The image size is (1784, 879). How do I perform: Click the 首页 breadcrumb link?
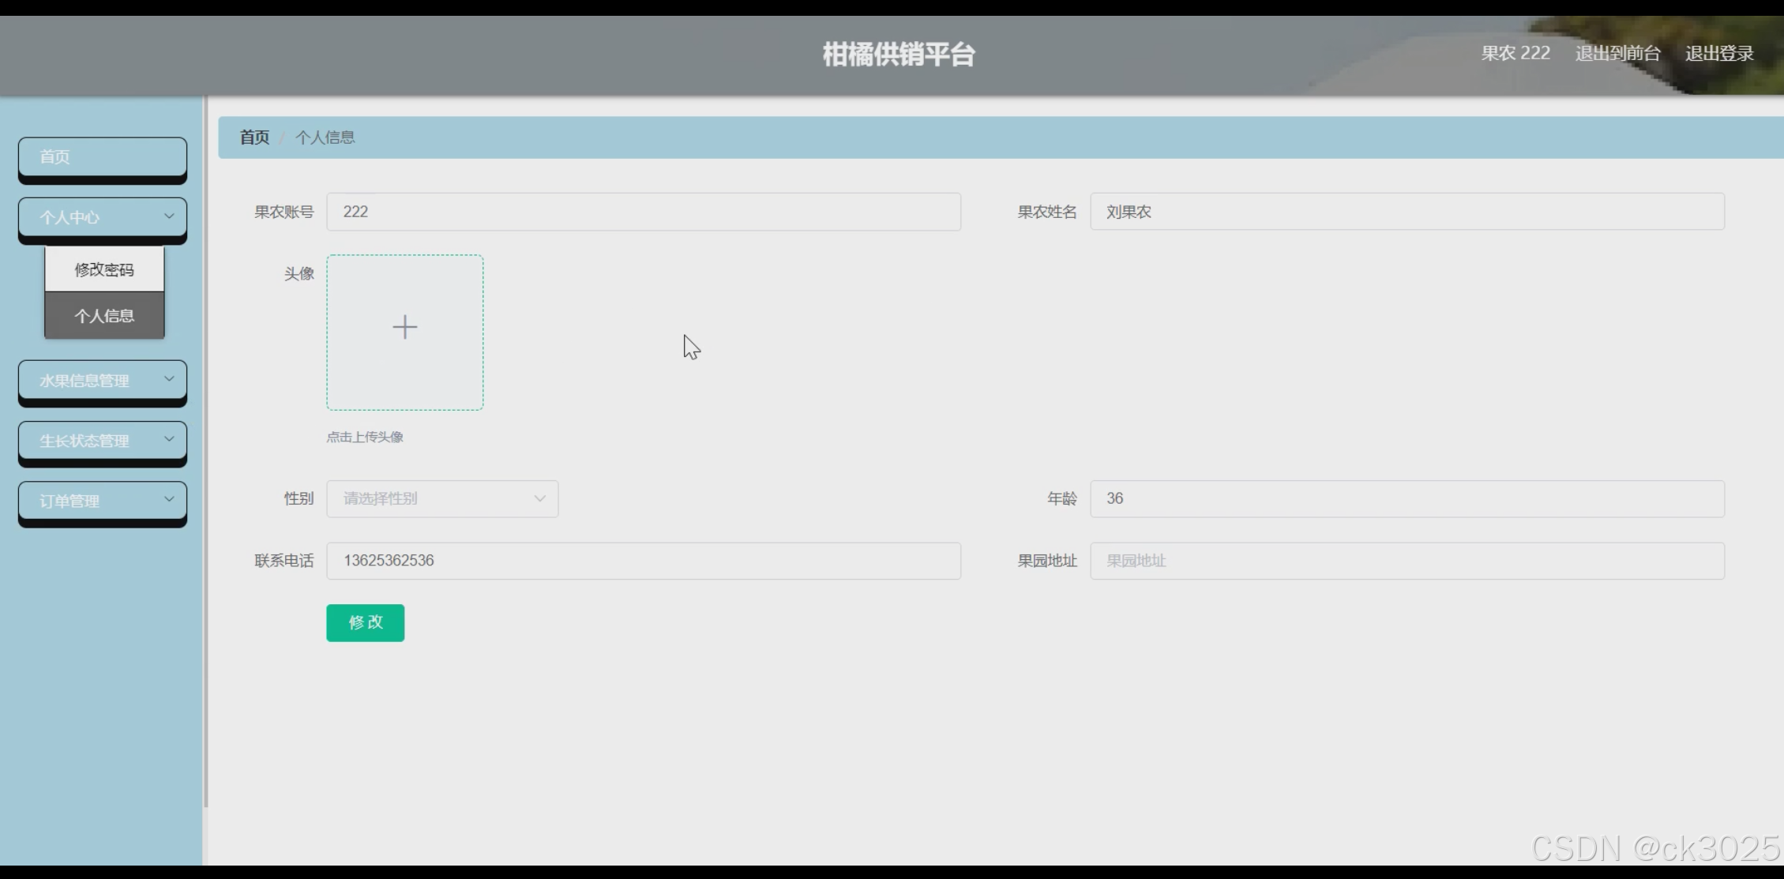(x=254, y=137)
